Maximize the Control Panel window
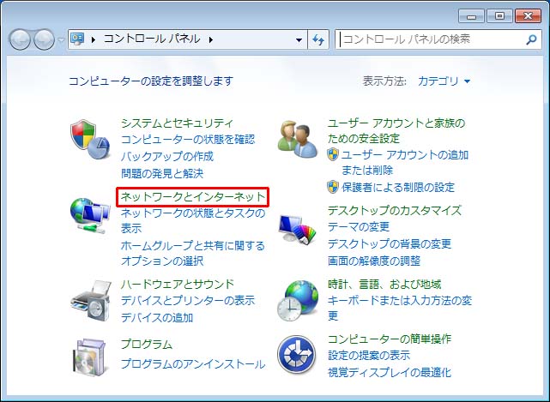Screen dimensions: 550x402 point(500,15)
